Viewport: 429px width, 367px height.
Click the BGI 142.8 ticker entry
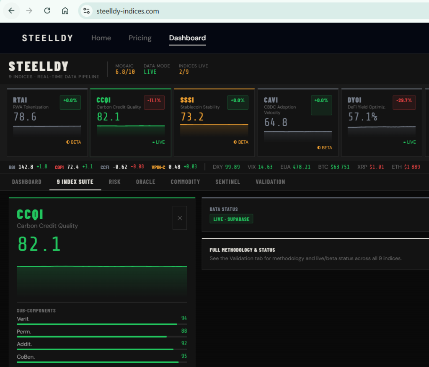28,167
